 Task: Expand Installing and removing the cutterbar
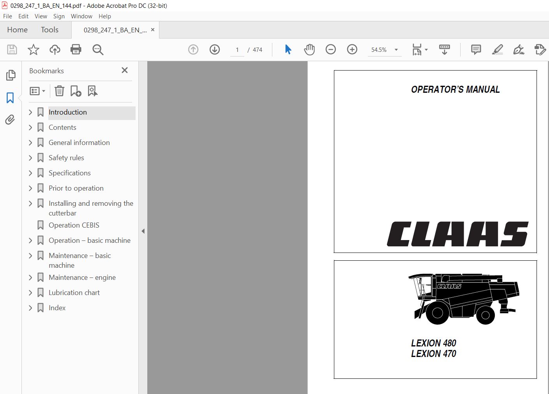(x=30, y=203)
